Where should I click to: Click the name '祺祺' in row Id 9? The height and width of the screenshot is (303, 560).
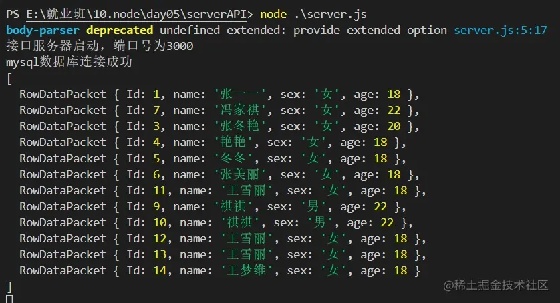pos(233,207)
